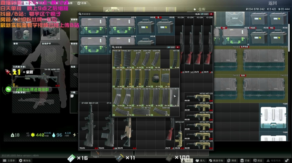Open the watchlist with warning icon
The width and height of the screenshot is (292, 163).
274,161
